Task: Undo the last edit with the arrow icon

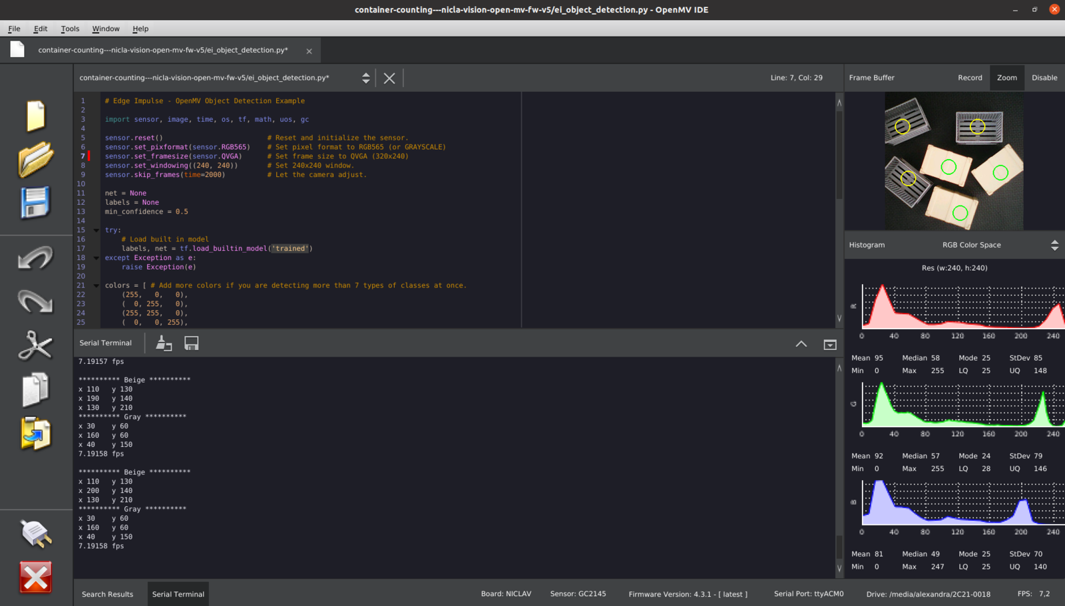Action: [35, 258]
